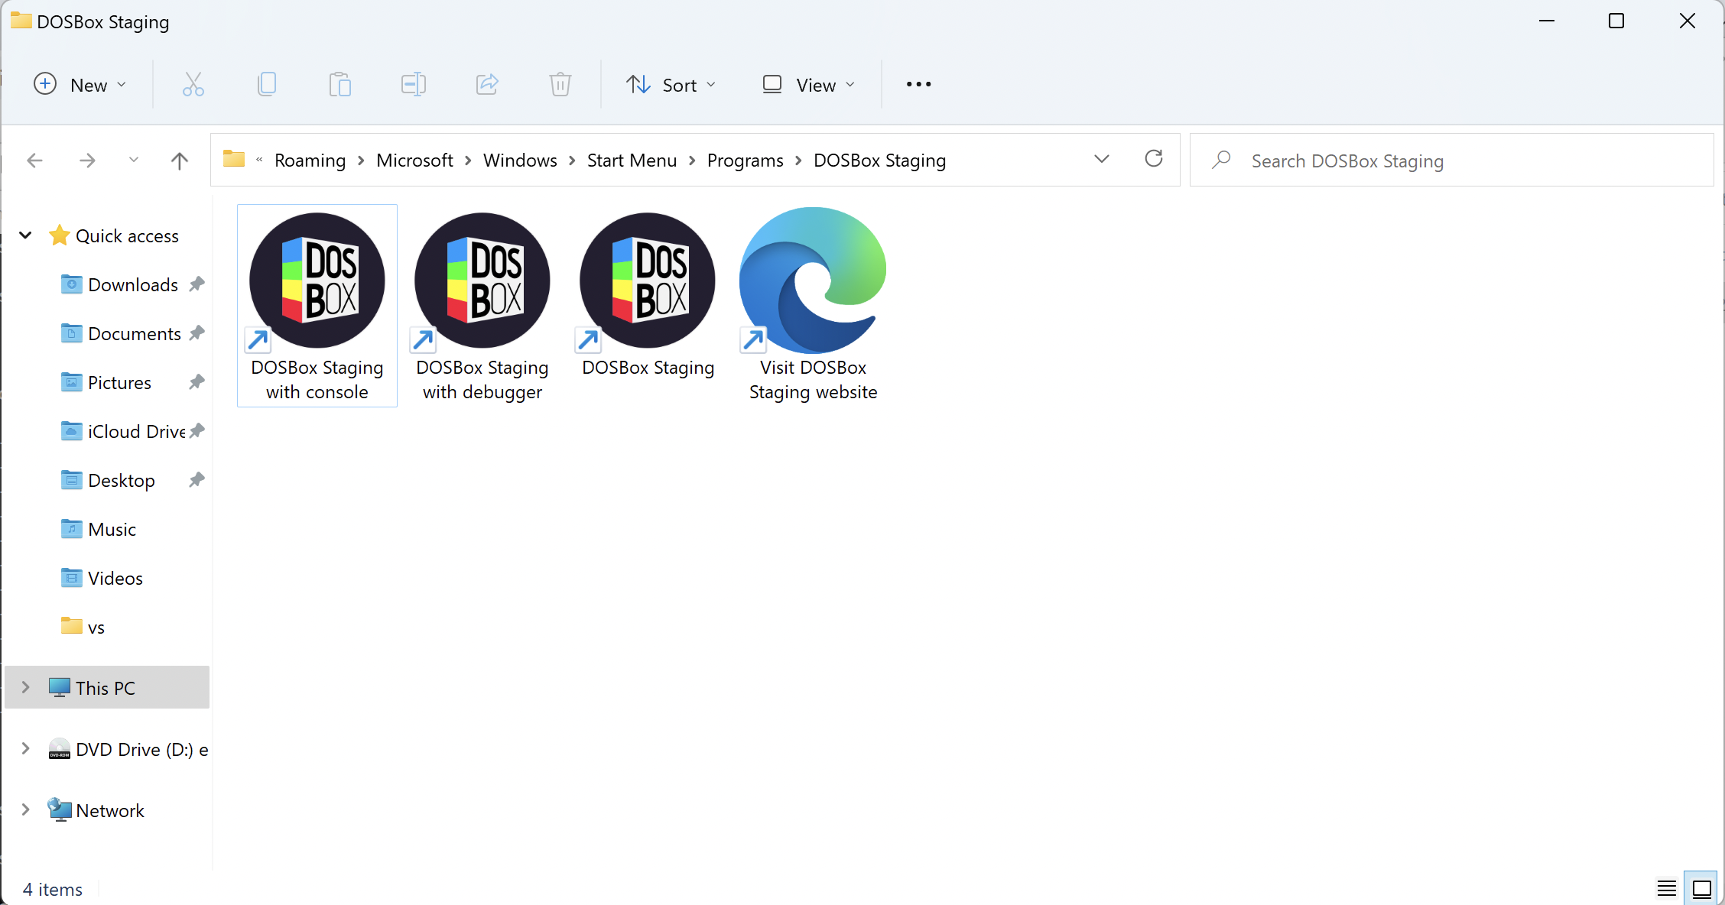Screen dimensions: 1725x905
Task: Switch to large icons view layout
Action: (1702, 888)
